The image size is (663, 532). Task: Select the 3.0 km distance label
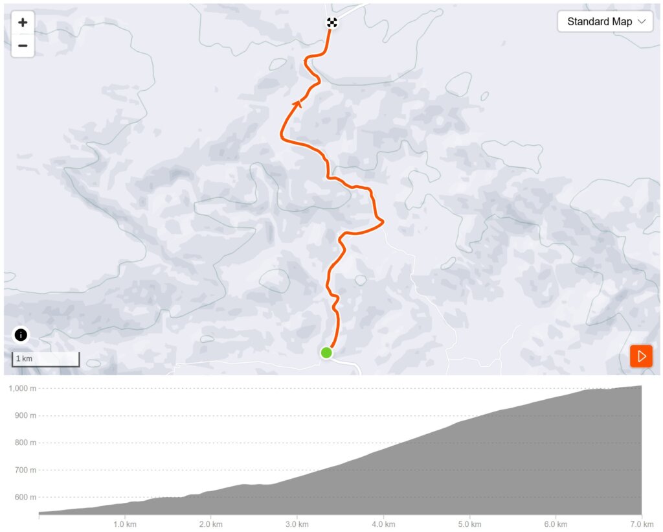point(297,524)
